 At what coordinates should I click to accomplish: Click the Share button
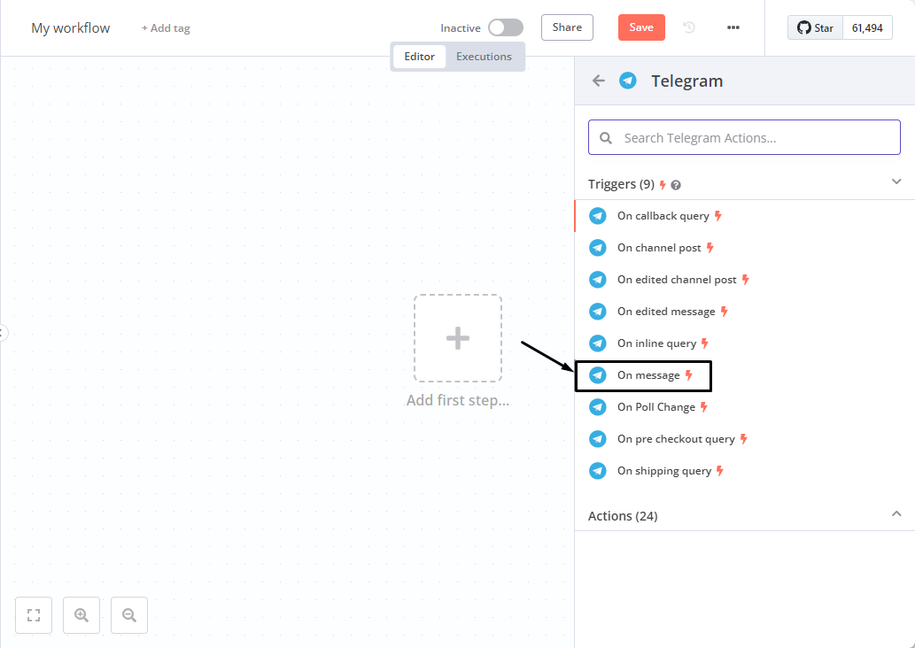coord(567,27)
